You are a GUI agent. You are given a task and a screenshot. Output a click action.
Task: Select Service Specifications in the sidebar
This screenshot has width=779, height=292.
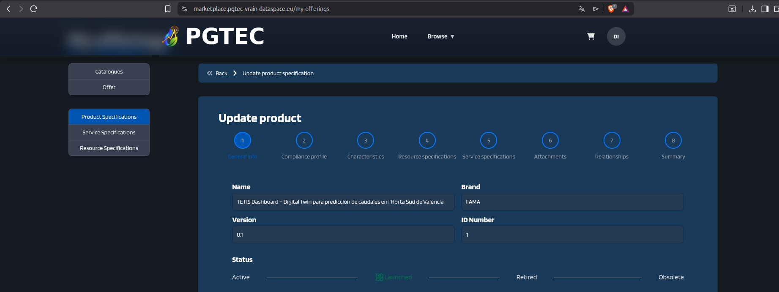pos(109,132)
